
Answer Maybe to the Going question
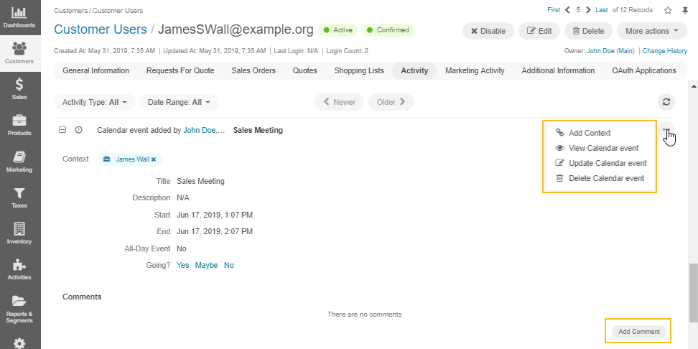(206, 265)
